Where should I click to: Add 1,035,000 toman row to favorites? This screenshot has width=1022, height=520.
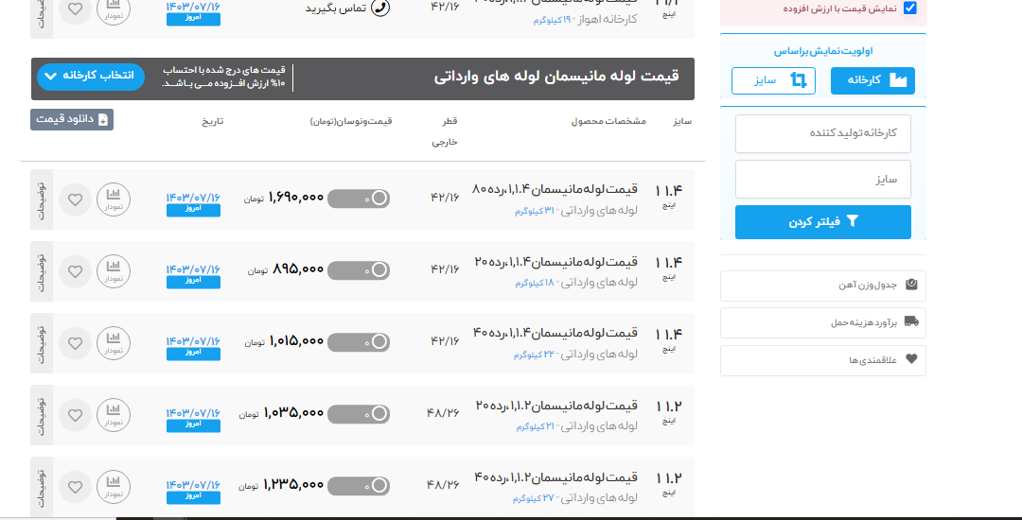(x=75, y=414)
